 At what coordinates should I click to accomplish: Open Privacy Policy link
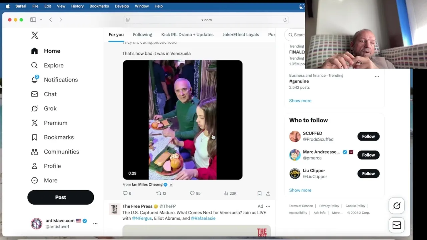tap(329, 206)
